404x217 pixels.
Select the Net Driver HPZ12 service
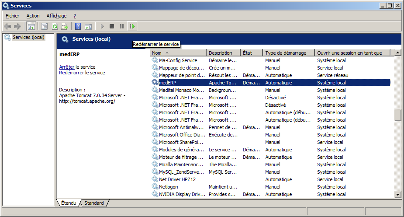(270, 179)
